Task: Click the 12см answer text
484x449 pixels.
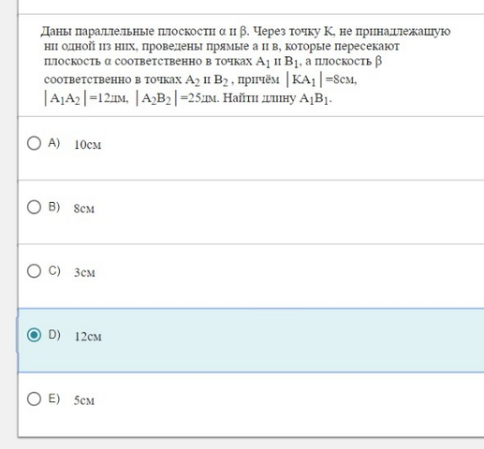Action: point(88,337)
